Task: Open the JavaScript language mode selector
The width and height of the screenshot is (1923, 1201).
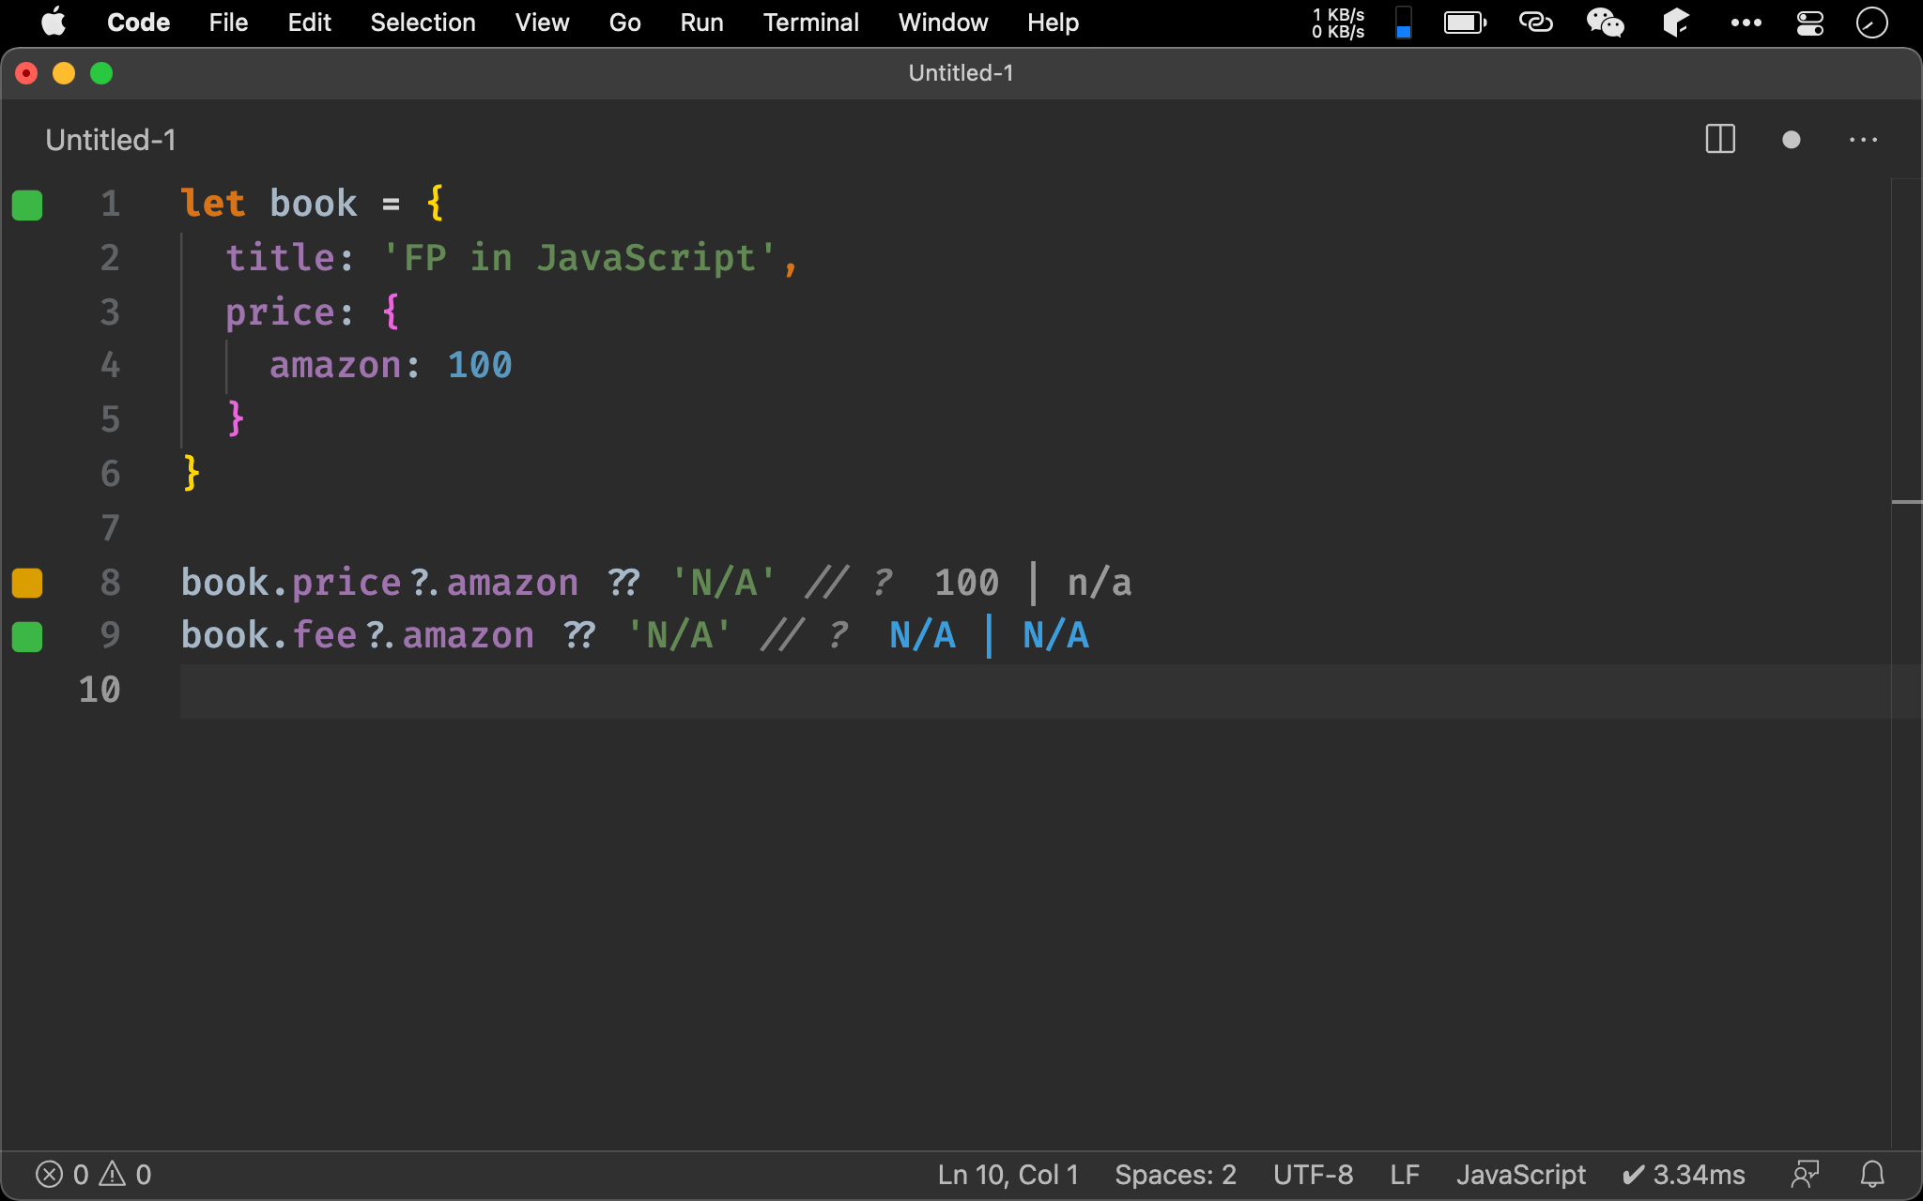Action: [x=1520, y=1174]
